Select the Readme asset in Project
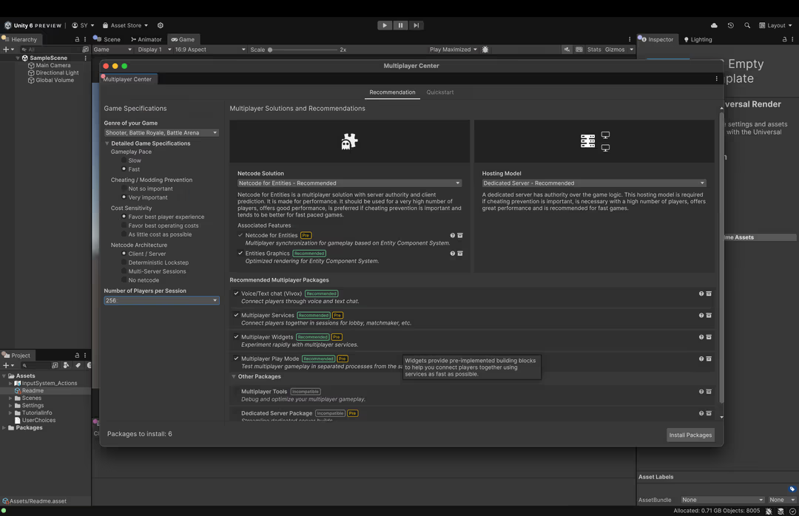This screenshot has width=799, height=516. pos(33,390)
